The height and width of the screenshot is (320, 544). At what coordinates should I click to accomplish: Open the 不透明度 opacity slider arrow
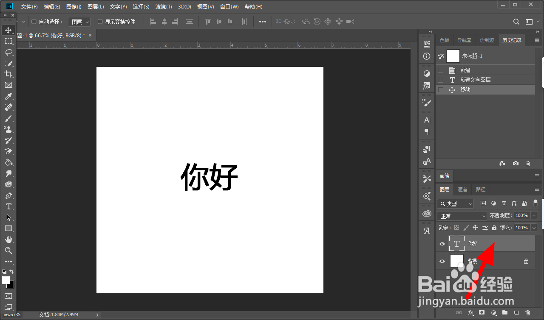coord(534,216)
